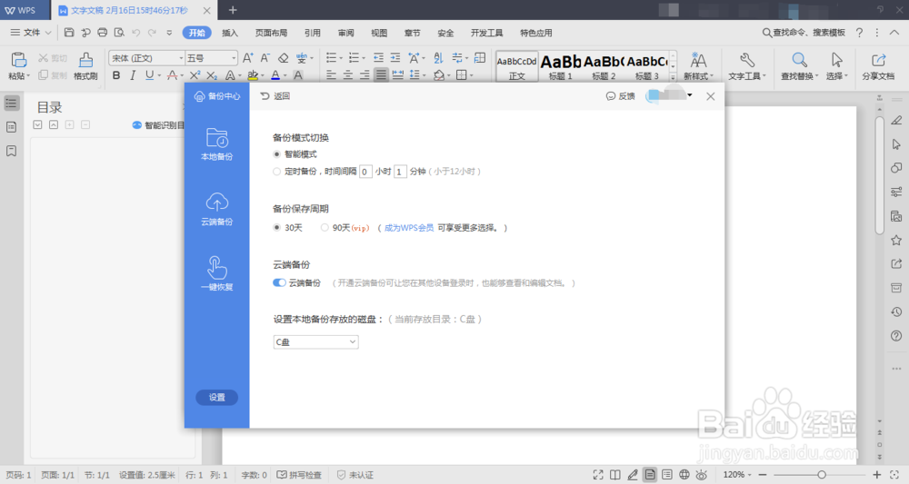Click the 设置 button in backup center
Image resolution: width=909 pixels, height=484 pixels.
click(217, 397)
